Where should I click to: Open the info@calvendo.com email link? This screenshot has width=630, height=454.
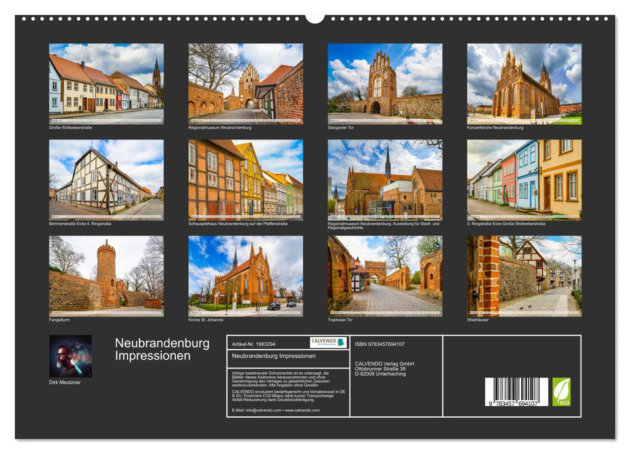[x=262, y=411]
